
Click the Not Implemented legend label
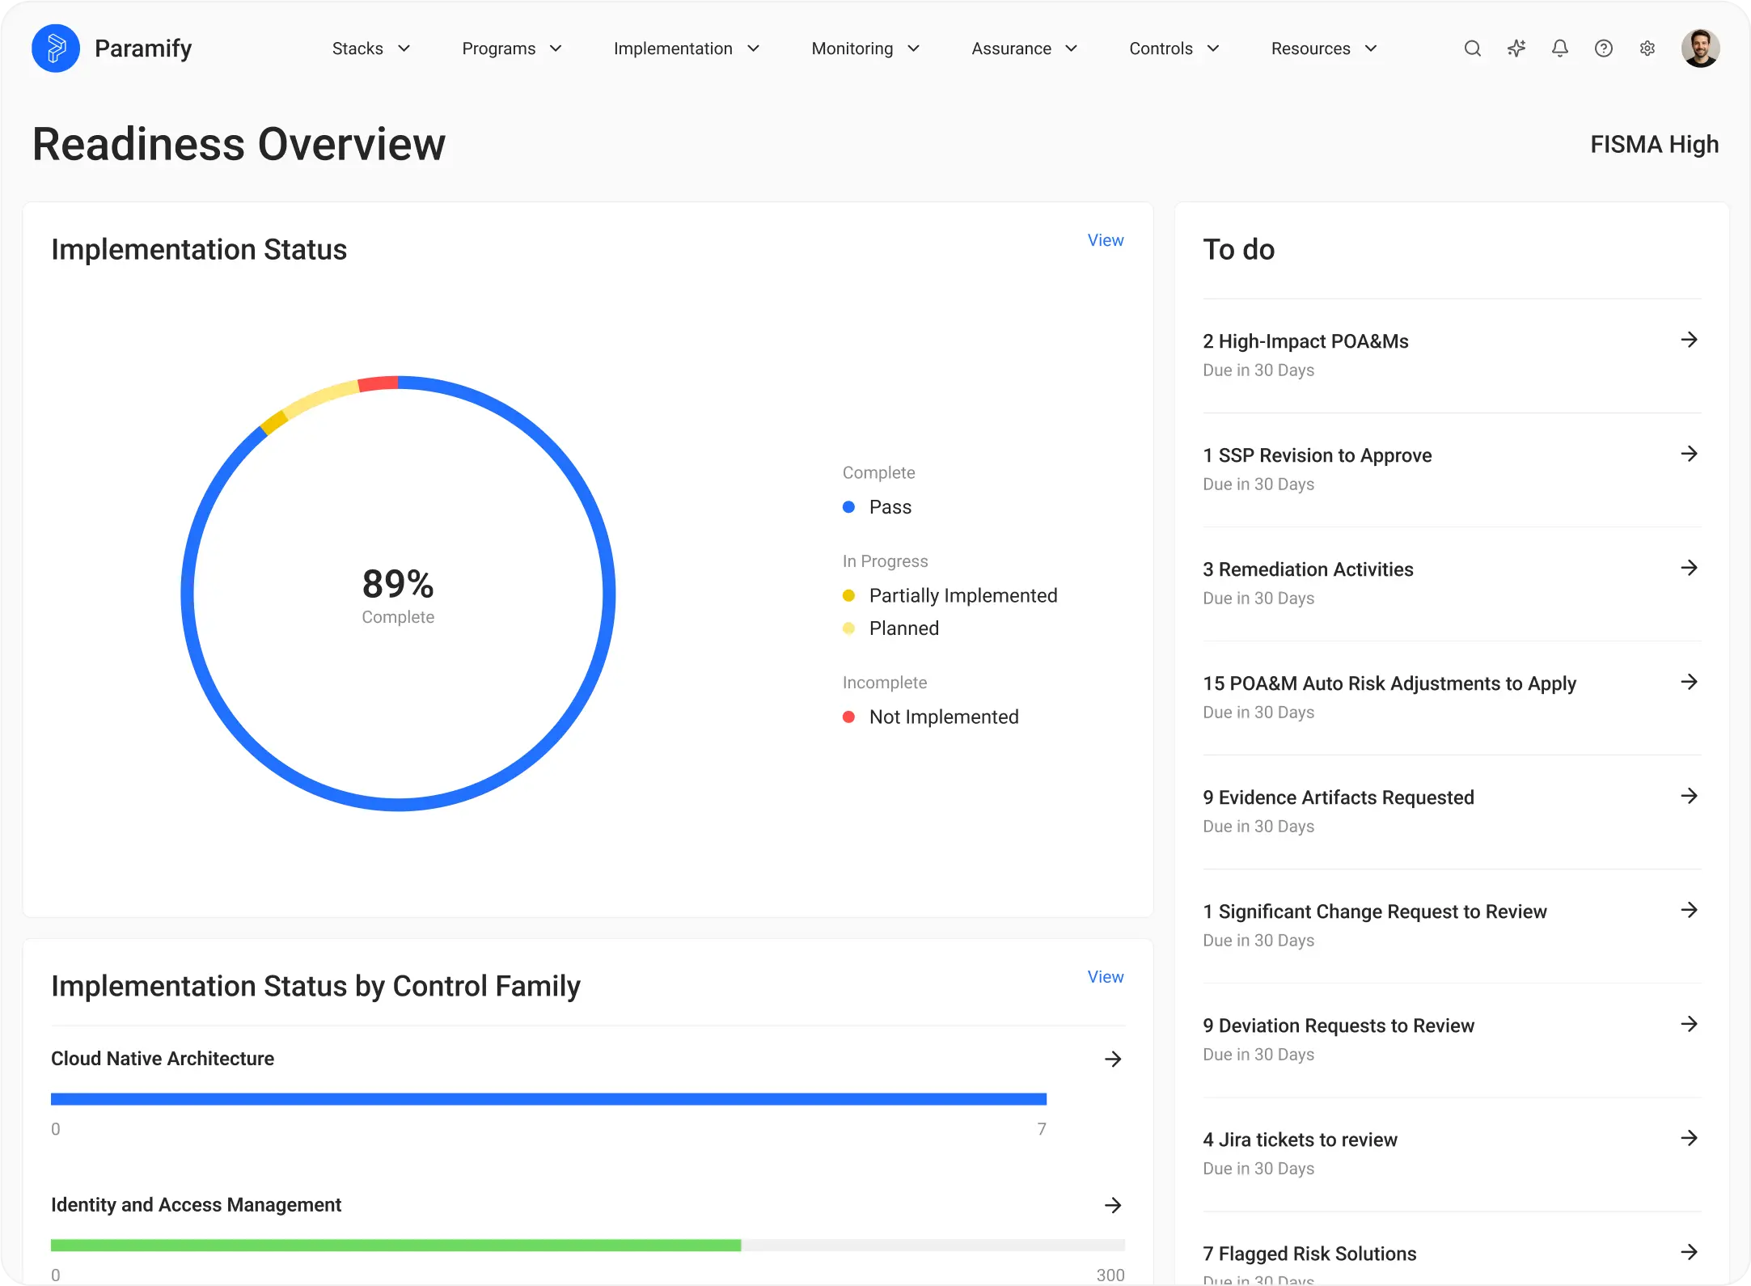click(944, 717)
